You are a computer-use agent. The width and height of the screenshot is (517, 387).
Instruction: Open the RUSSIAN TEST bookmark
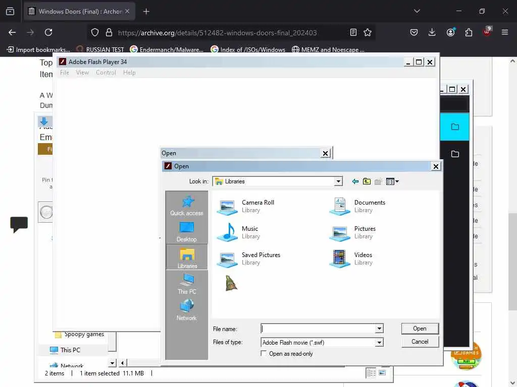(100, 50)
